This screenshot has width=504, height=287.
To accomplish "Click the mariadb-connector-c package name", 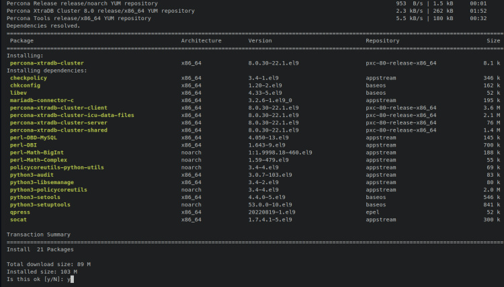I will point(42,100).
